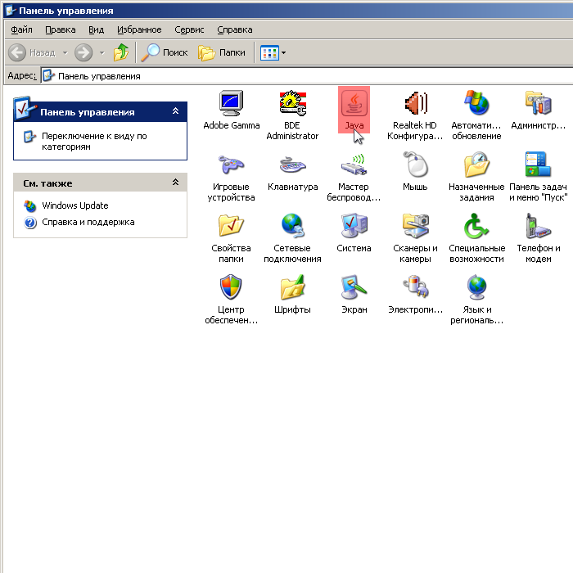Collapse the См. также side panel
This screenshot has width=573, height=573.
pos(175,182)
